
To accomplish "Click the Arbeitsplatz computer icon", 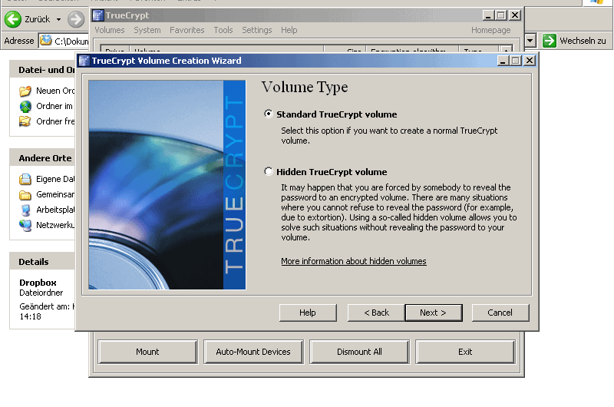I will coord(25,210).
